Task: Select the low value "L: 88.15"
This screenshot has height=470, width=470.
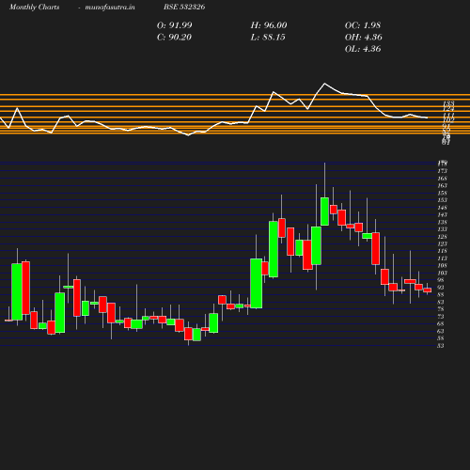Action: [268, 38]
